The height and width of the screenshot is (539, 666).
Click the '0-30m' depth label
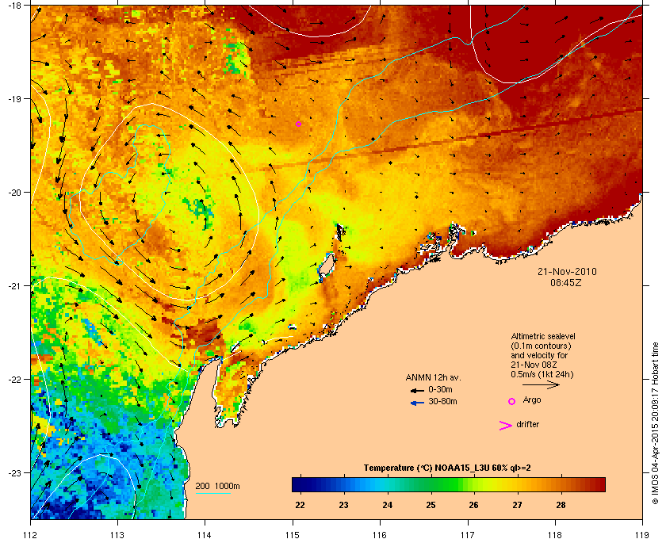click(x=440, y=389)
